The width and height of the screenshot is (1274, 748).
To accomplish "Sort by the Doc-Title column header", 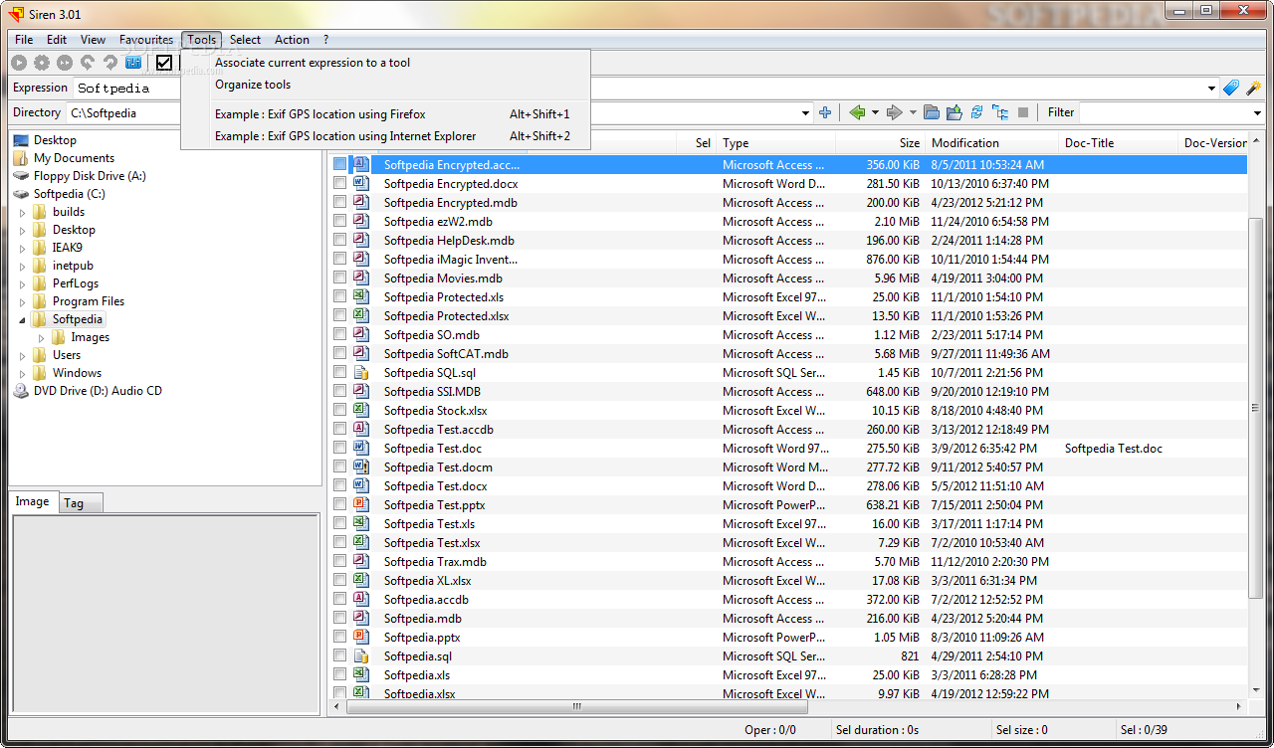I will 1118,143.
